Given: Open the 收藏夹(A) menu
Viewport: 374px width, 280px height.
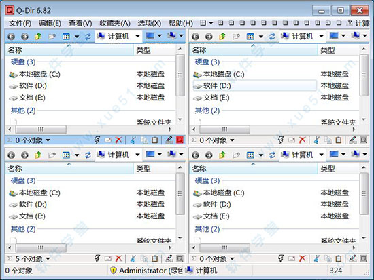Looking at the screenshot, I should [x=115, y=23].
